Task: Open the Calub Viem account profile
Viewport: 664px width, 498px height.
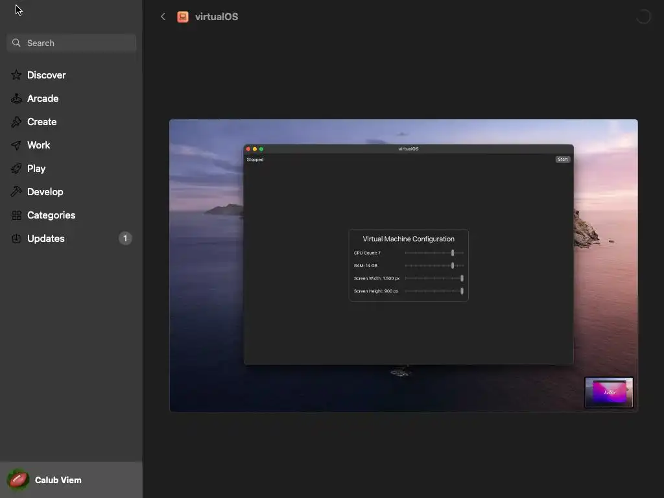Action: tap(71, 480)
